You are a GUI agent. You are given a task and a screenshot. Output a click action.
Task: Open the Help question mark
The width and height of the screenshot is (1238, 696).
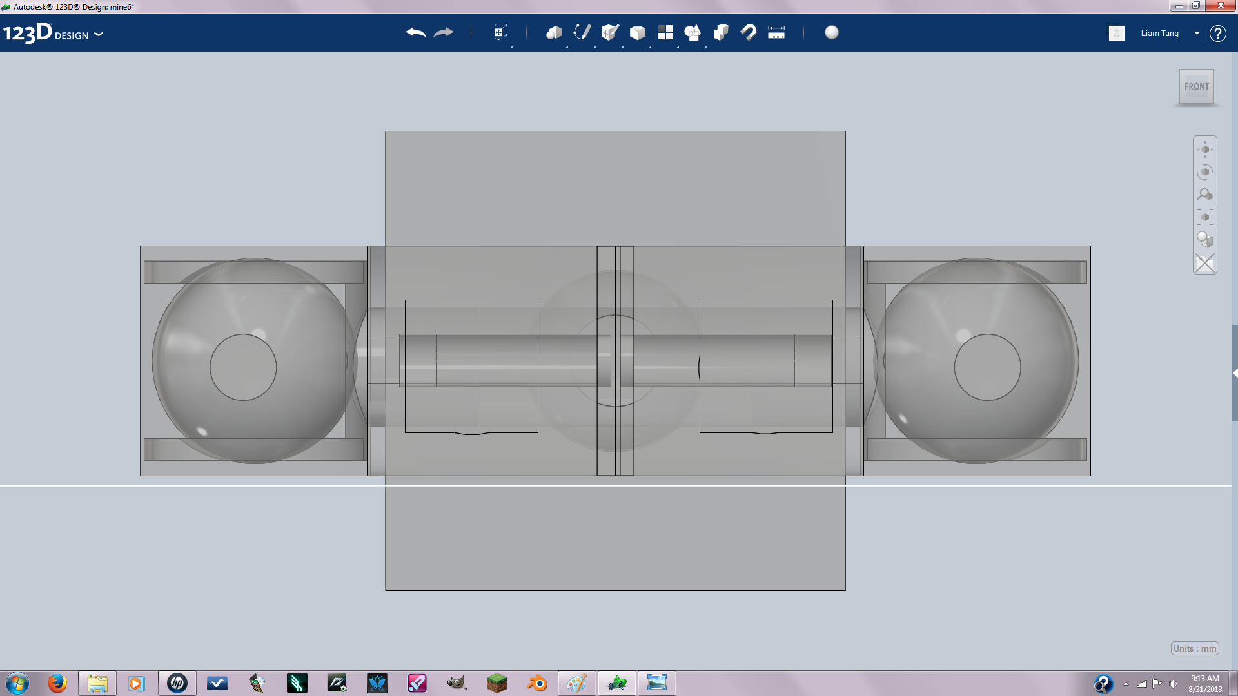pyautogui.click(x=1217, y=34)
